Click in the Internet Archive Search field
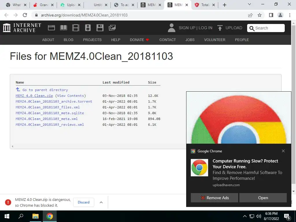Image resolution: width=296 pixels, height=222 pixels. coord(266,28)
